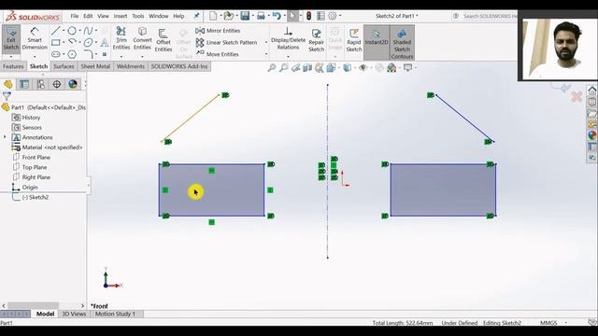598x336 pixels.
Task: Open the Tools menu
Action: [137, 16]
